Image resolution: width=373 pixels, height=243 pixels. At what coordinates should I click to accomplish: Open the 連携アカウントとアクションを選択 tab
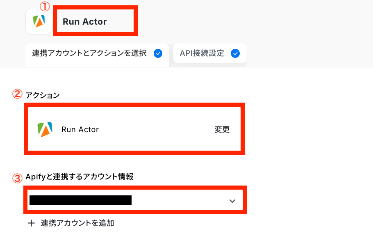point(89,54)
